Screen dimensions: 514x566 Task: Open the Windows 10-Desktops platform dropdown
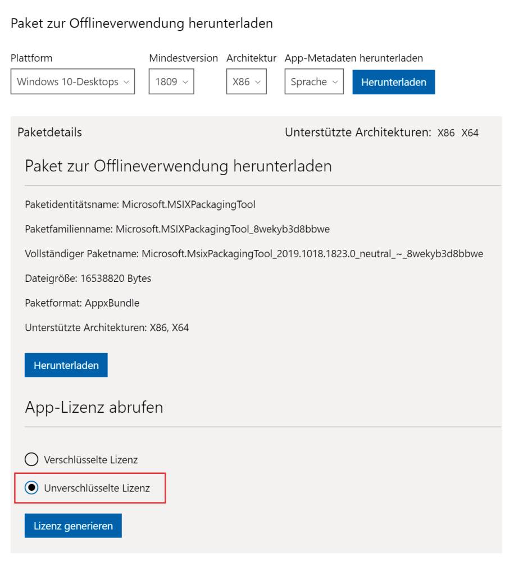pyautogui.click(x=72, y=81)
